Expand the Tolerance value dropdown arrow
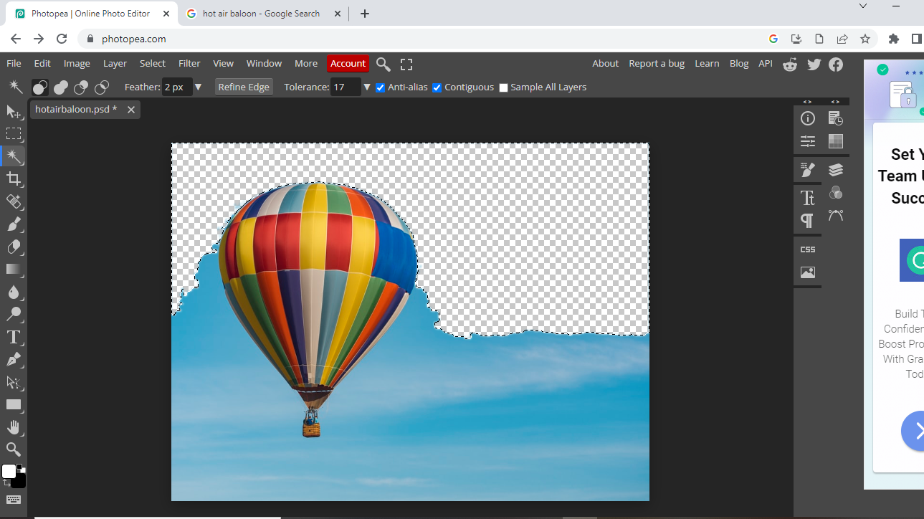Viewport: 924px width, 519px height. click(x=367, y=87)
